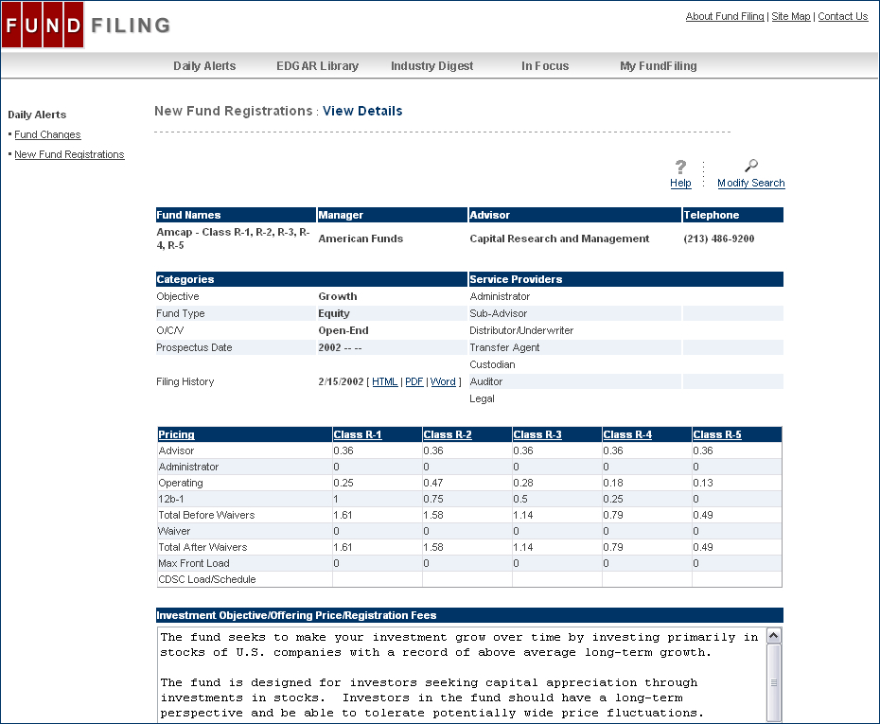Click the telephone number (213) 486-9200

point(718,238)
